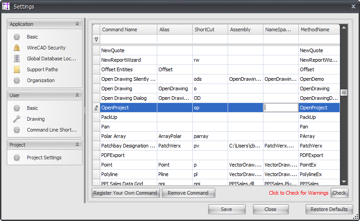This screenshot has width=360, height=221.
Task: Sort by Assembly column header
Action: click(x=245, y=29)
